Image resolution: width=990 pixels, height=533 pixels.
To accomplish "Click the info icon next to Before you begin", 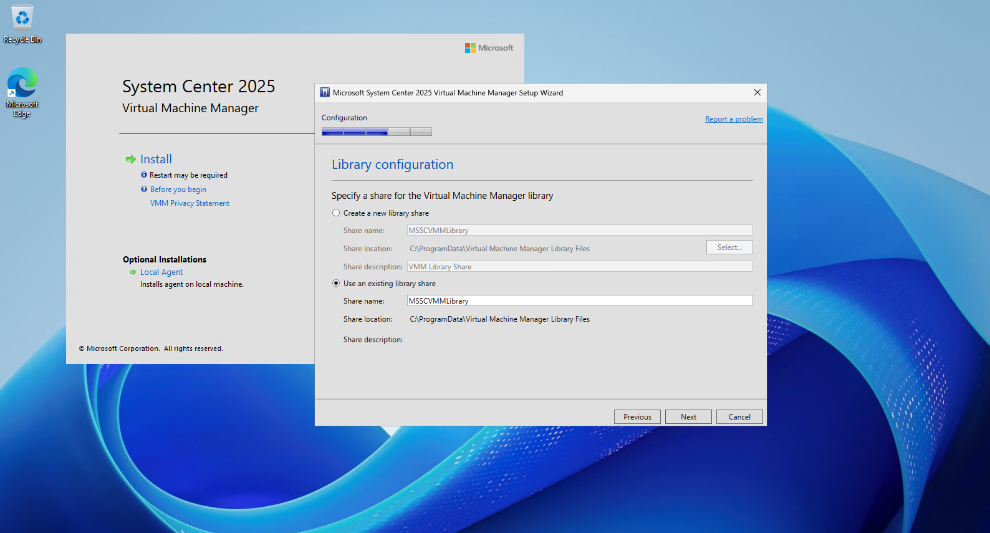I will click(144, 190).
